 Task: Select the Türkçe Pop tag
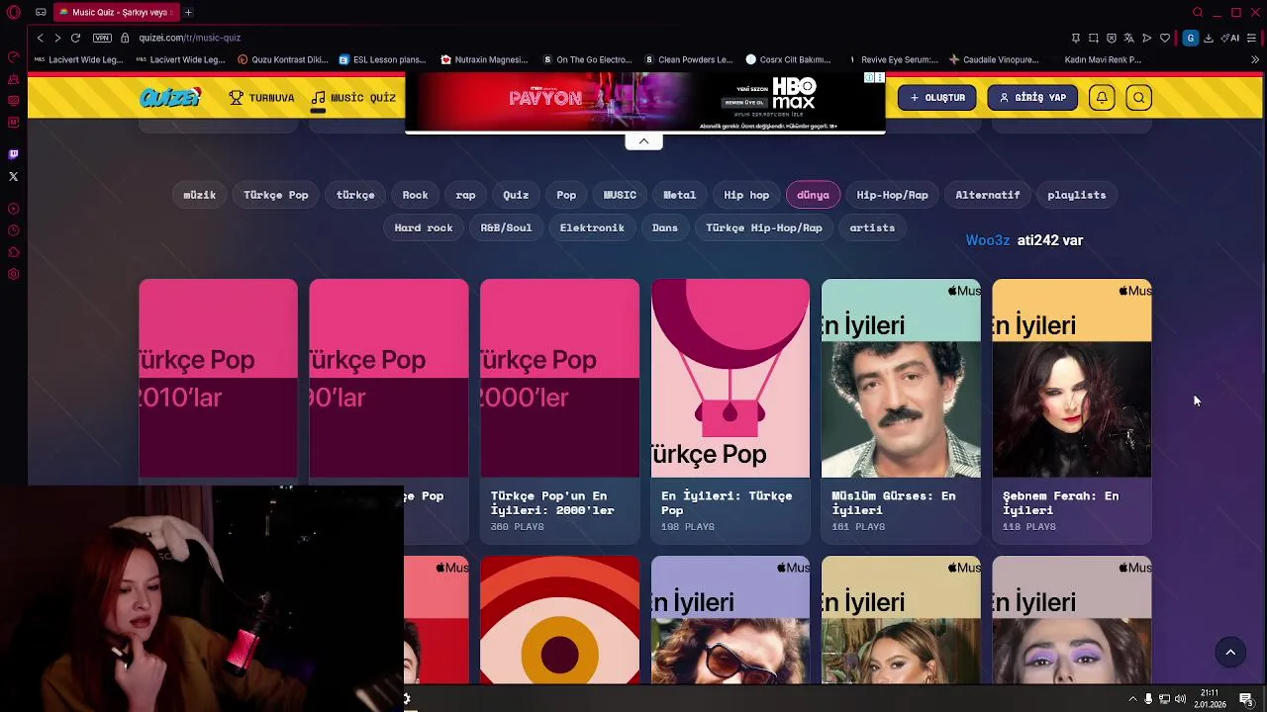(x=276, y=195)
